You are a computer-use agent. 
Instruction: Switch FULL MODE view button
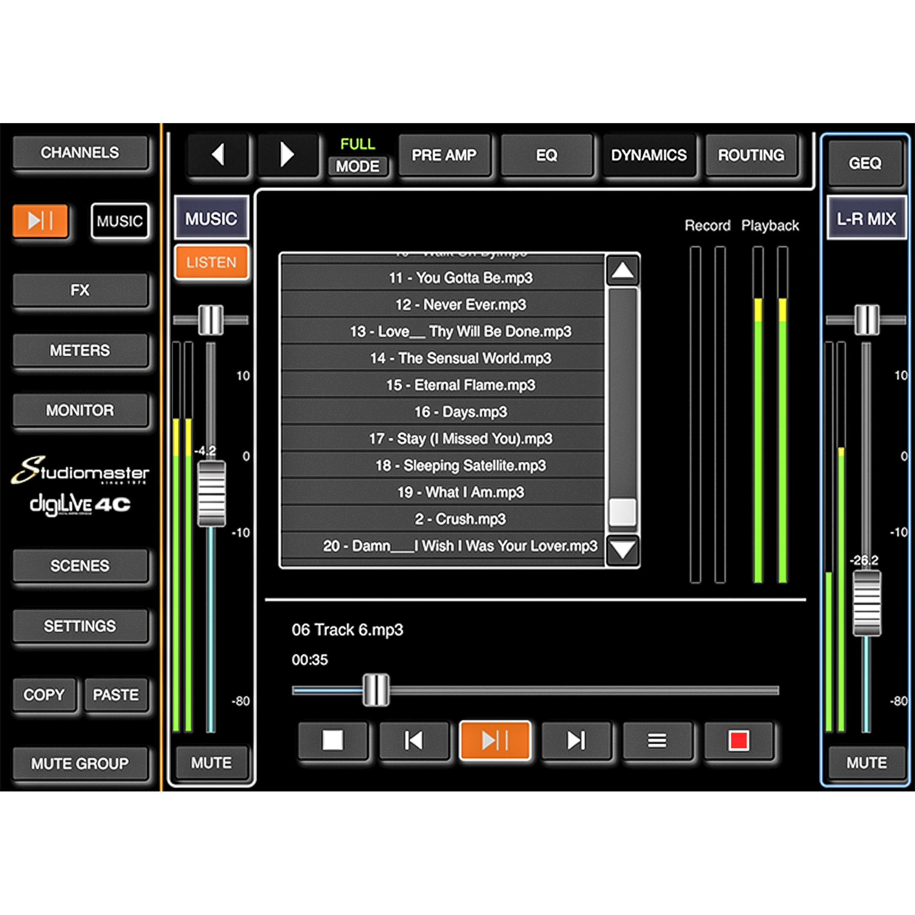pos(358,166)
